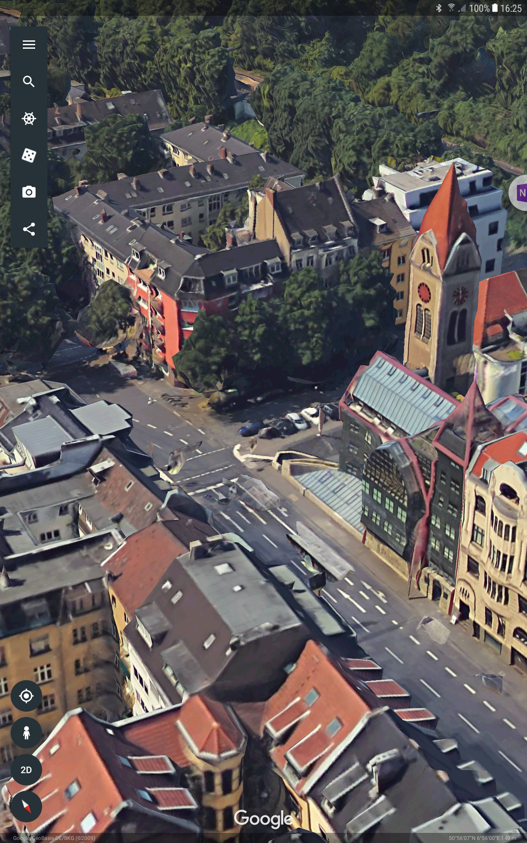Open the search tool

pyautogui.click(x=29, y=81)
